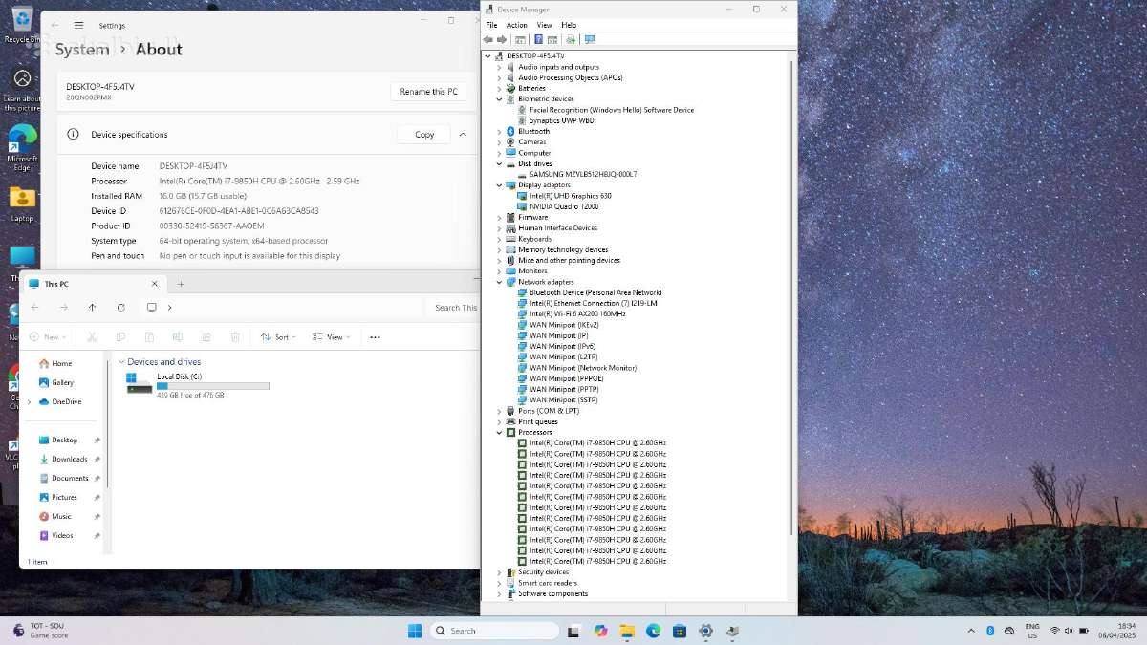Select Bluetooth Device (Personal Area Network) entry

click(595, 292)
